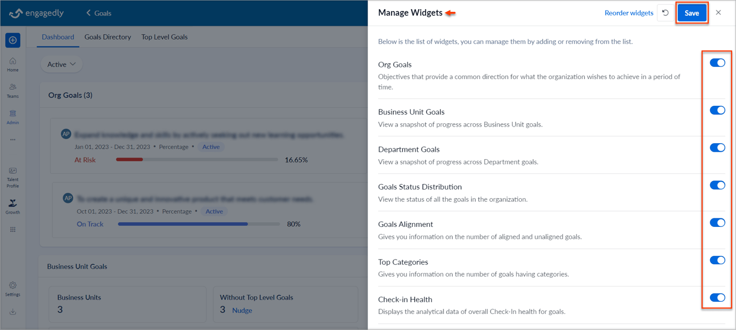Click the Nudge link under Without Top Level Goals
736x330 pixels.
242,310
